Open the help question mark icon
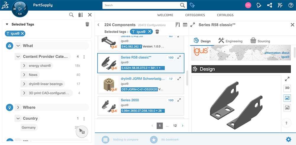Image resolution: width=296 pixels, height=145 pixels. click(x=291, y=5)
